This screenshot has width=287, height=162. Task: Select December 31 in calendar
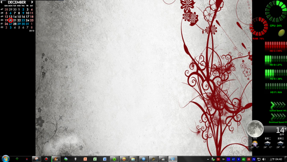[27, 24]
